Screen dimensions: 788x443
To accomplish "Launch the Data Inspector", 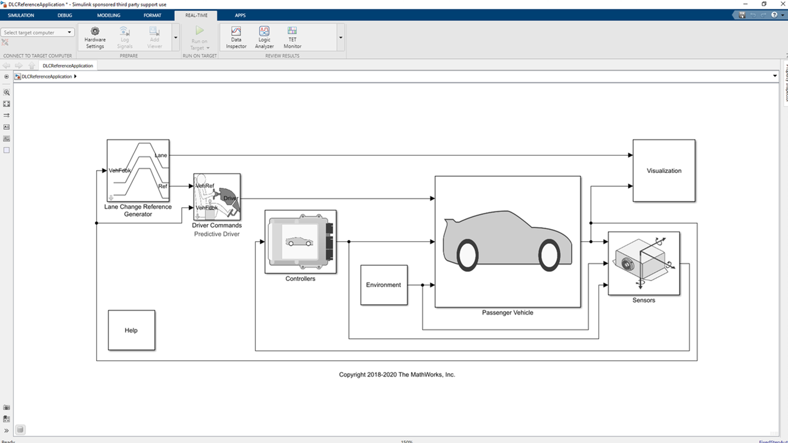I will click(x=236, y=37).
